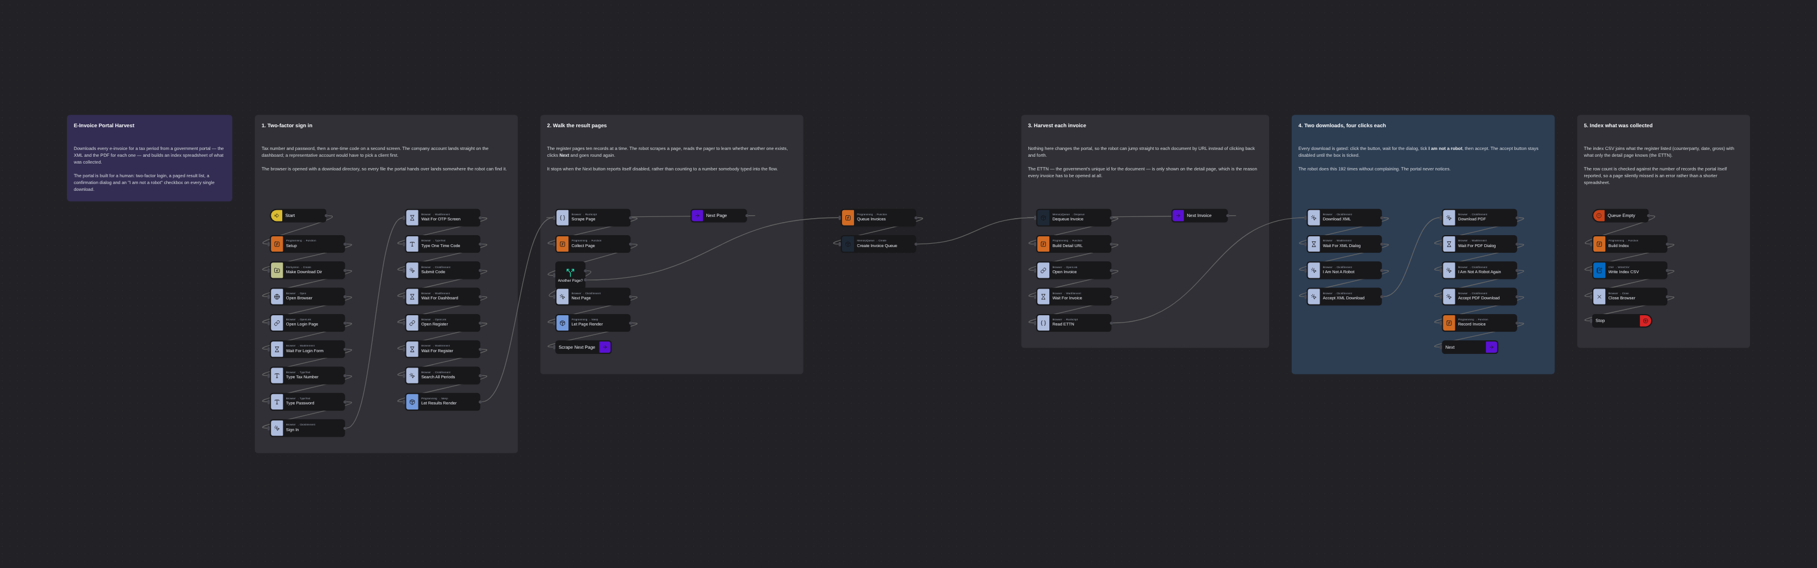Select the Dequeue Invoice cube icon
The width and height of the screenshot is (1817, 568).
click(x=1043, y=218)
